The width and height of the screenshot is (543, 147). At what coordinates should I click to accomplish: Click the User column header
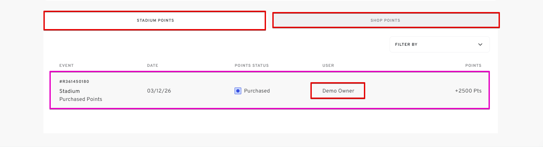pos(328,65)
